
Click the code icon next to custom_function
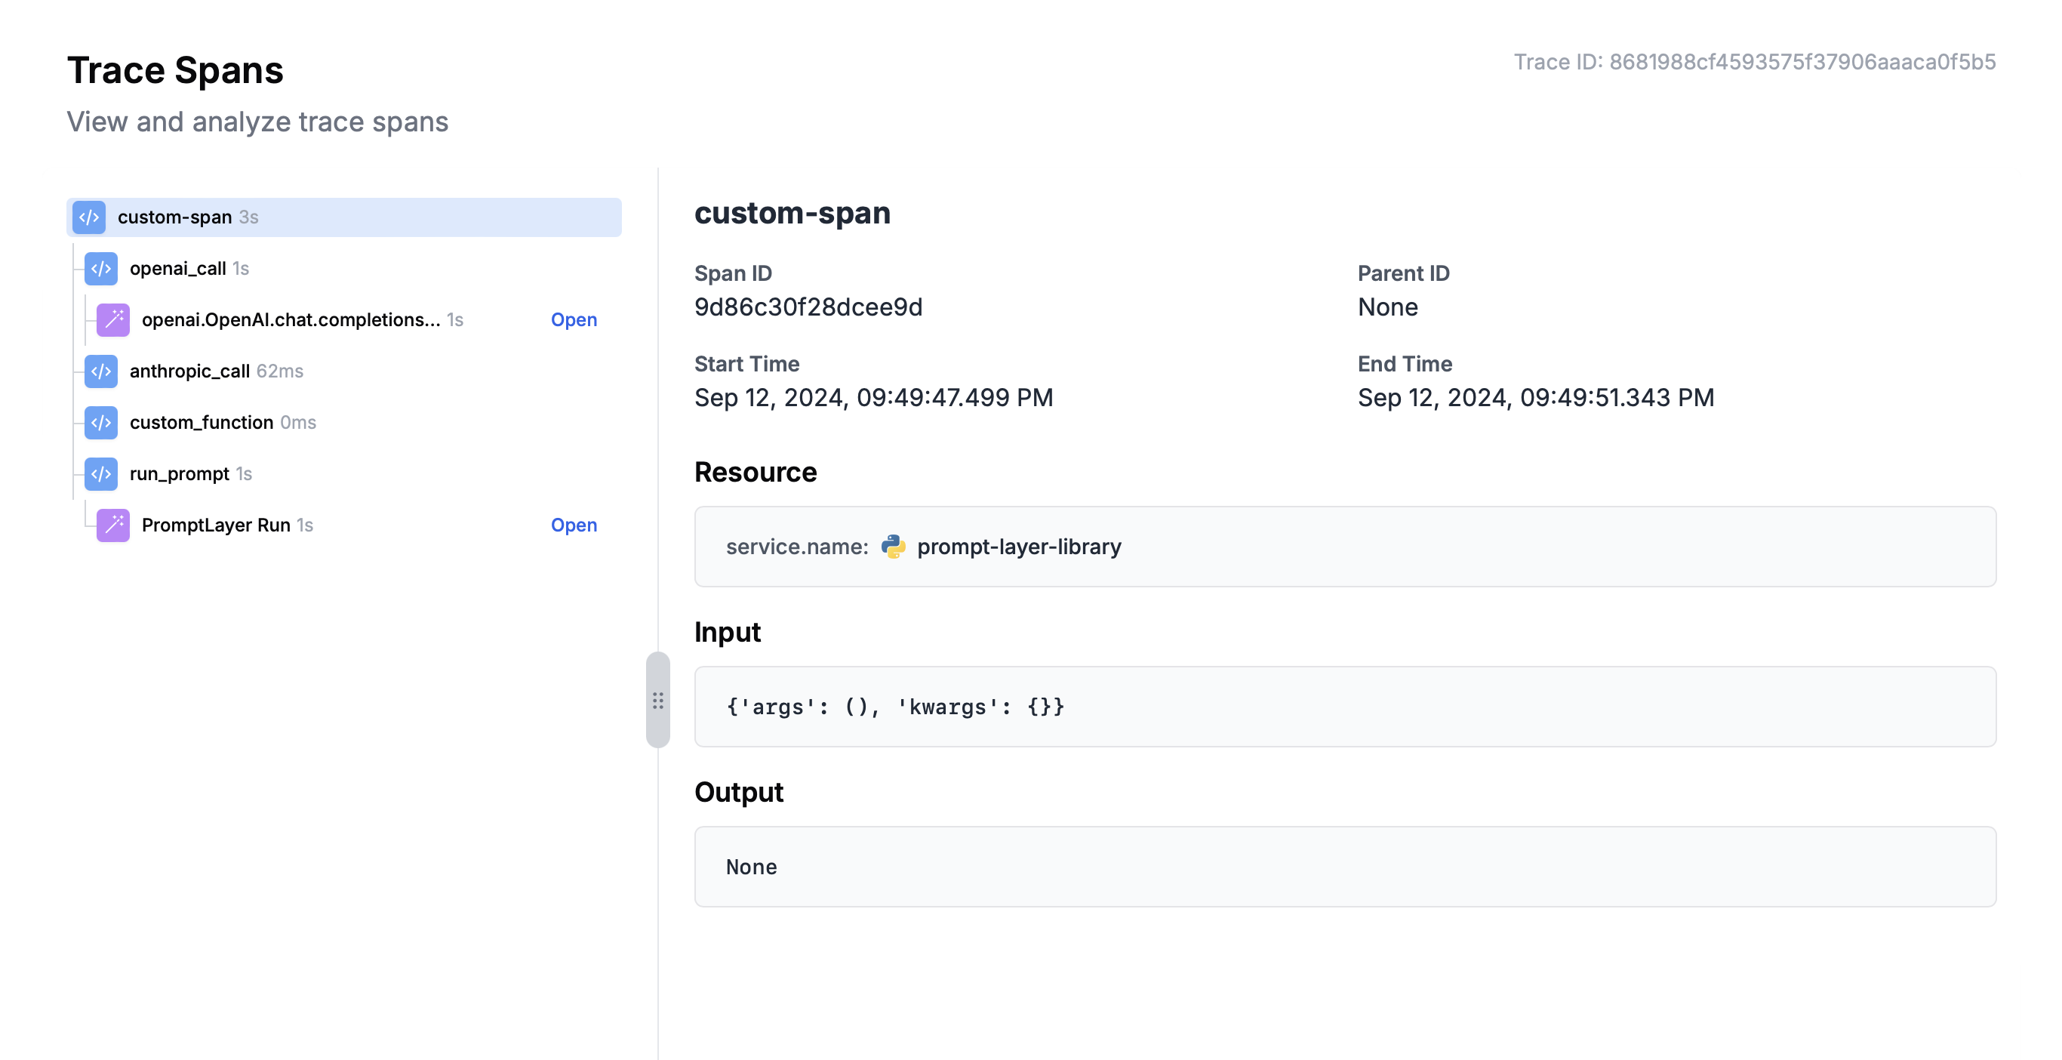101,422
